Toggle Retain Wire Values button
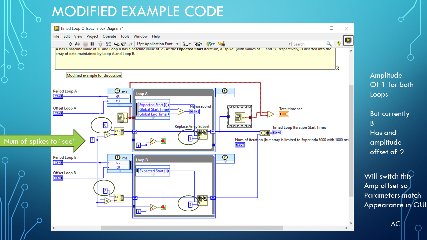Image resolution: width=427 pixels, height=240 pixels. 109,44
